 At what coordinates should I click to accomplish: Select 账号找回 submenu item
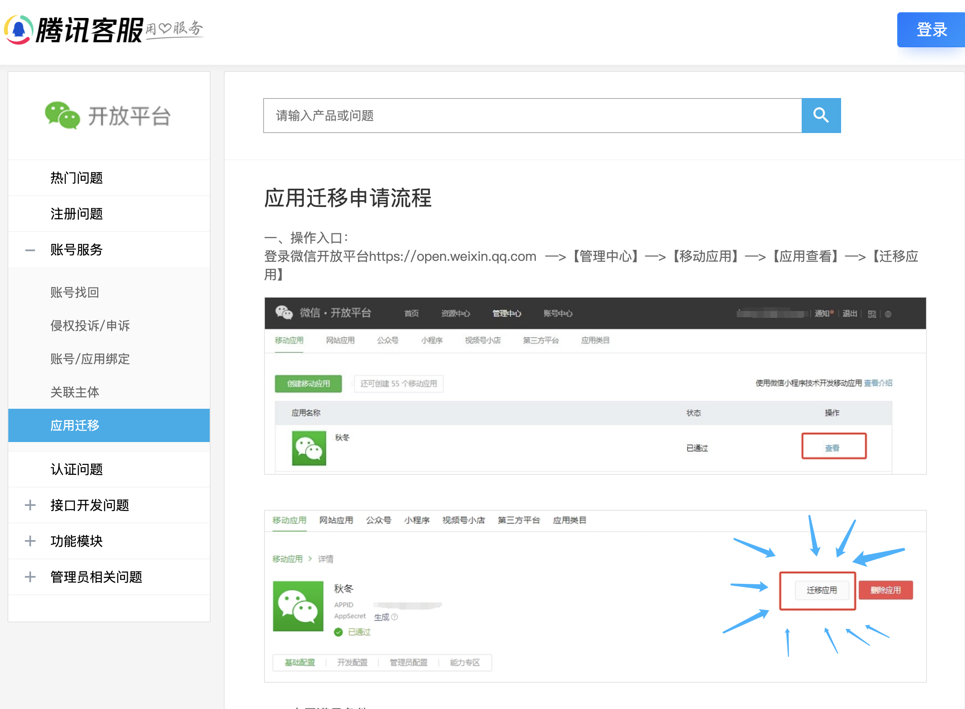point(75,292)
